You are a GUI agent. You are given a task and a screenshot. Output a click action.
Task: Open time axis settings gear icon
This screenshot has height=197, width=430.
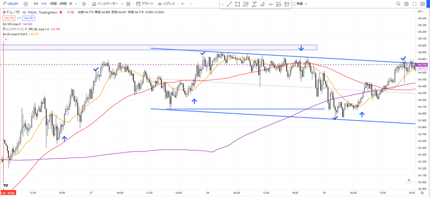(x=422, y=193)
